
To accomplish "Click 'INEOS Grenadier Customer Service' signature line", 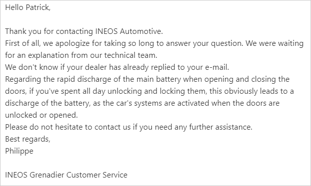I will click(x=66, y=175).
